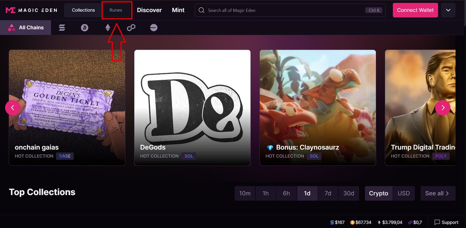Go to next carousel slide
This screenshot has width=466, height=228.
[443, 108]
